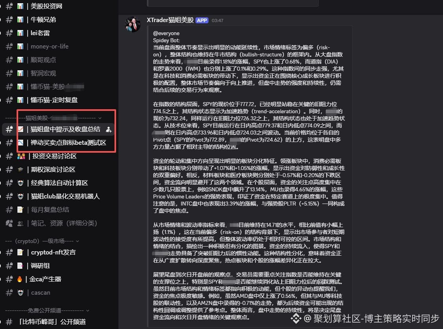Click the forum bubble icon beside 笔记、资源
Image resolution: width=443 pixels, height=329 pixels.
pyautogui.click(x=9, y=223)
